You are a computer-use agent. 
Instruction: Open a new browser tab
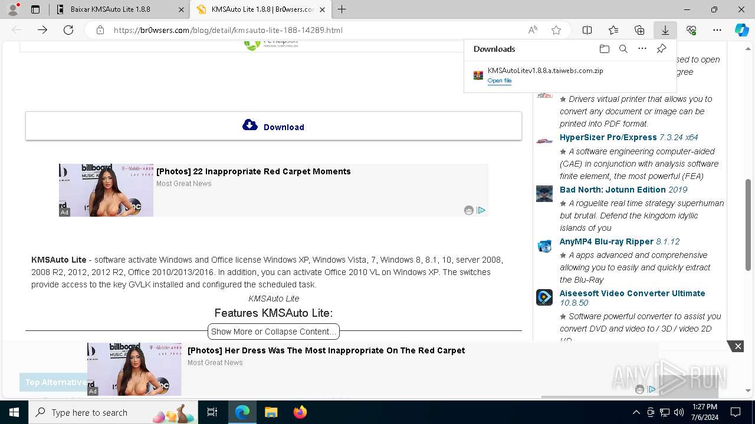(342, 9)
